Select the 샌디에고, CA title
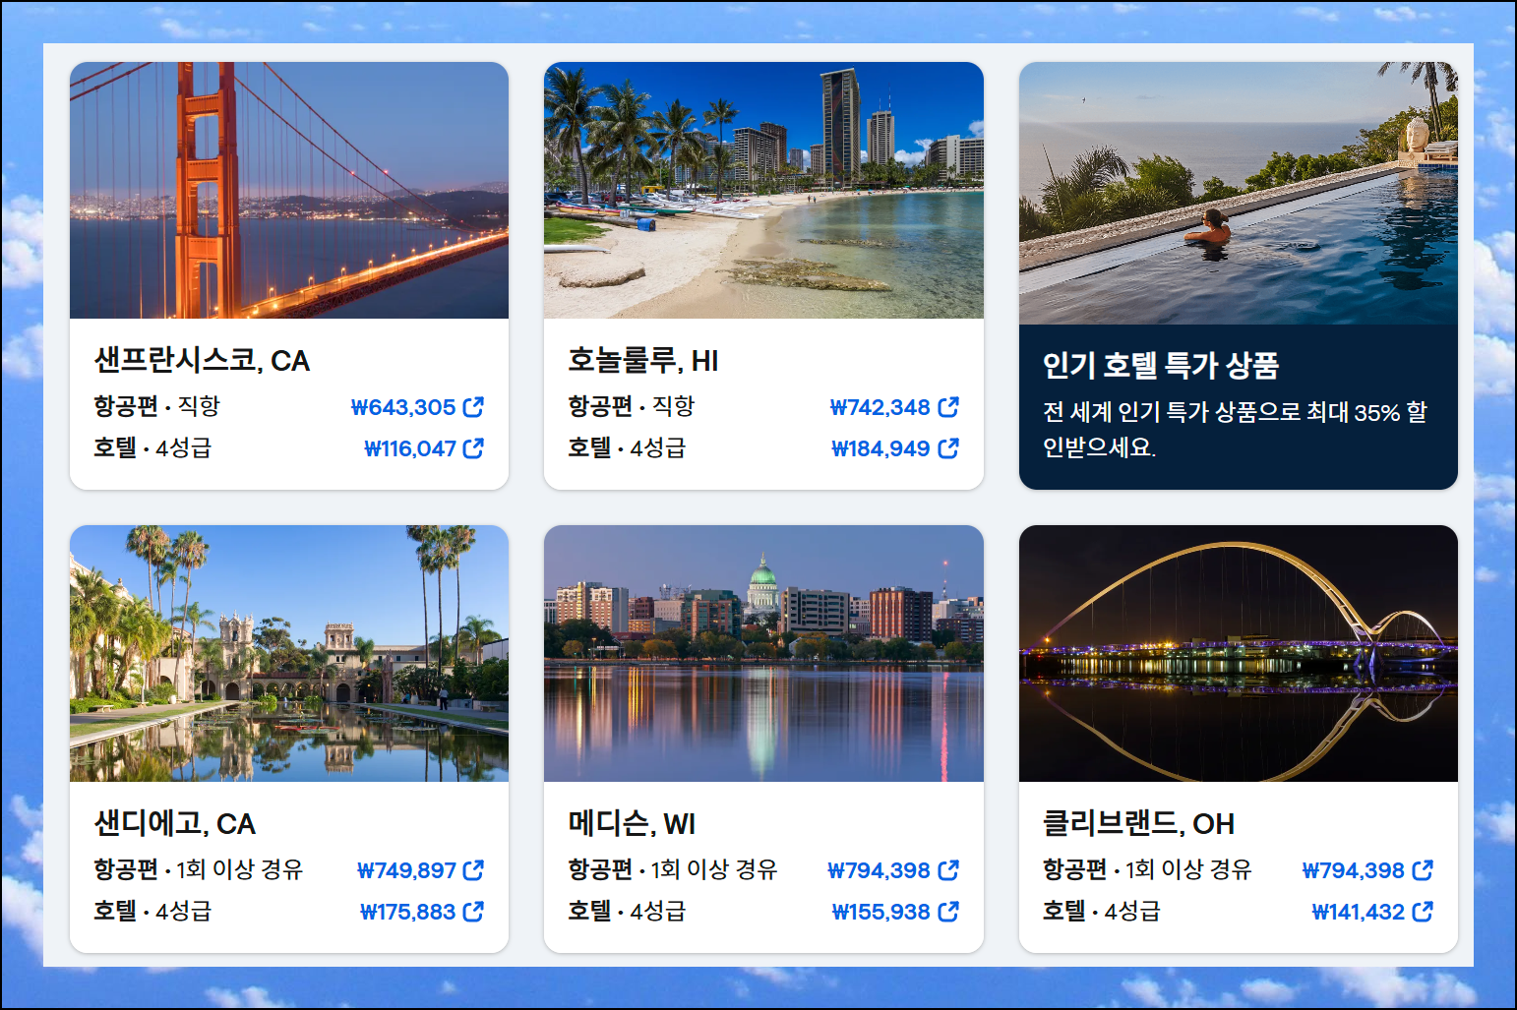This screenshot has width=1517, height=1010. pyautogui.click(x=174, y=823)
